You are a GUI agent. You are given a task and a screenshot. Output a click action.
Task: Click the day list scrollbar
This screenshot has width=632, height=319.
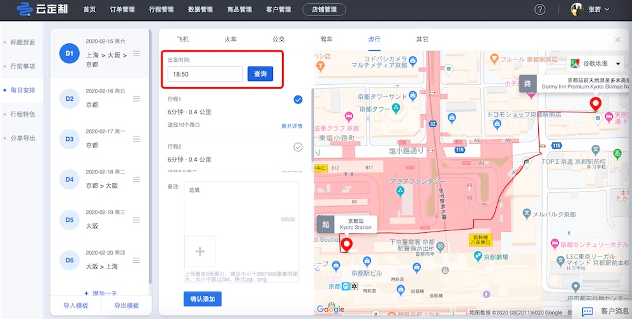[x=150, y=155]
